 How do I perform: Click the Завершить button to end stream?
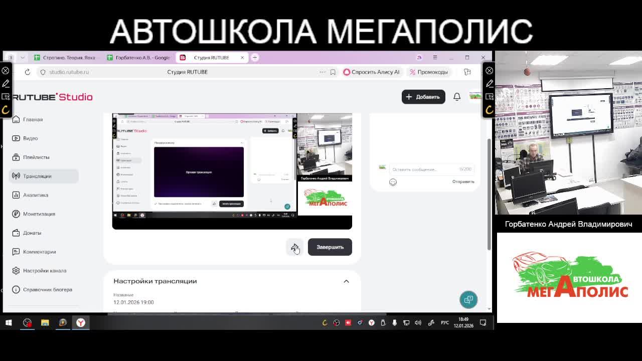330,247
